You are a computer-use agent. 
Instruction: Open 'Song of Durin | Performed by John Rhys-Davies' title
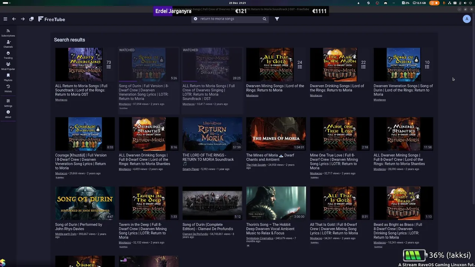[79, 227]
